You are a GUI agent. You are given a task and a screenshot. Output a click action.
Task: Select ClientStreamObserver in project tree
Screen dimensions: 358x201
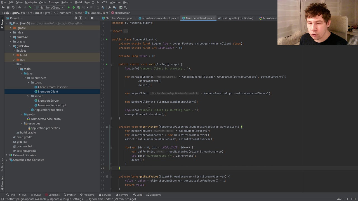[53, 87]
